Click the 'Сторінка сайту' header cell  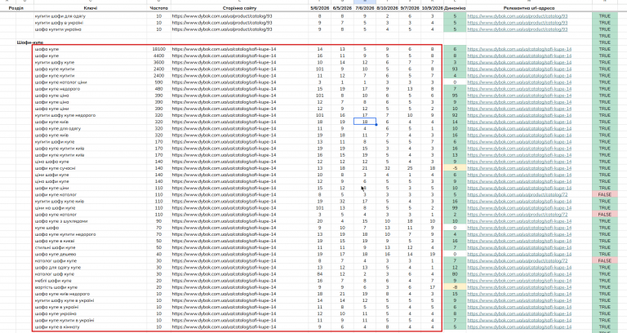coord(239,8)
